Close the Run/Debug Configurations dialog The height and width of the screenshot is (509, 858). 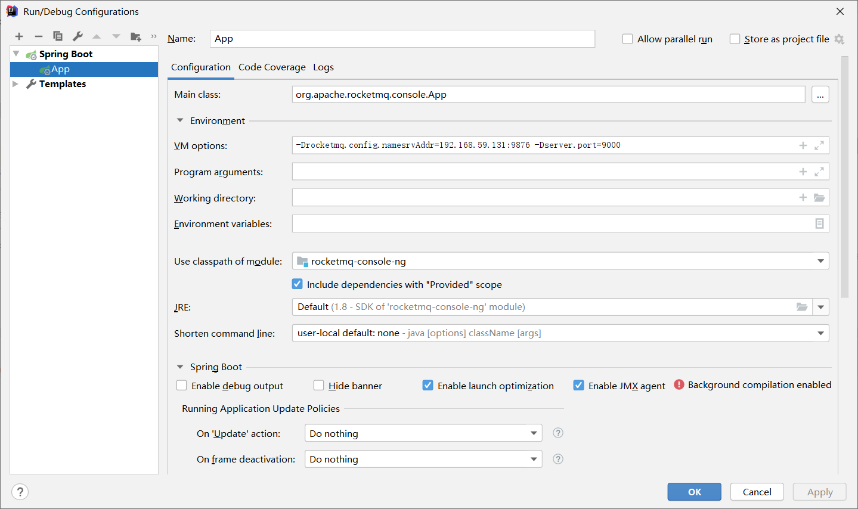[840, 11]
